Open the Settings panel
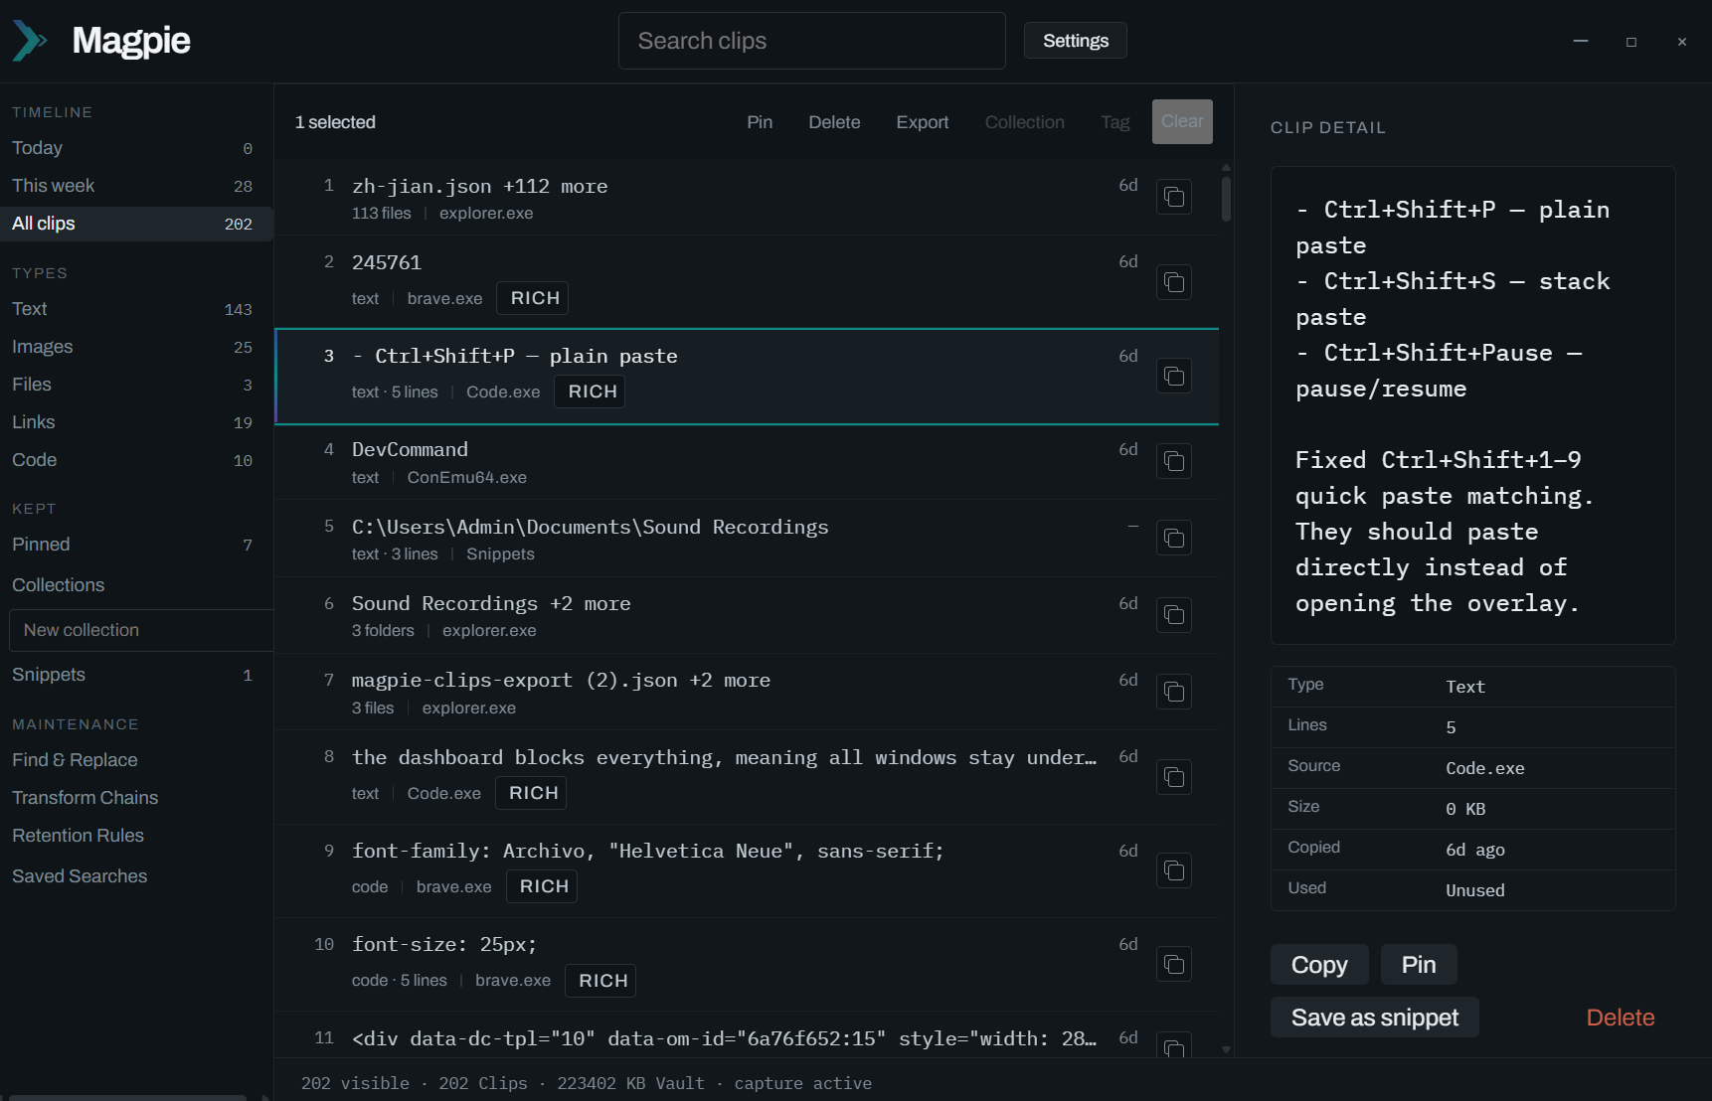This screenshot has height=1101, width=1712. (x=1076, y=41)
